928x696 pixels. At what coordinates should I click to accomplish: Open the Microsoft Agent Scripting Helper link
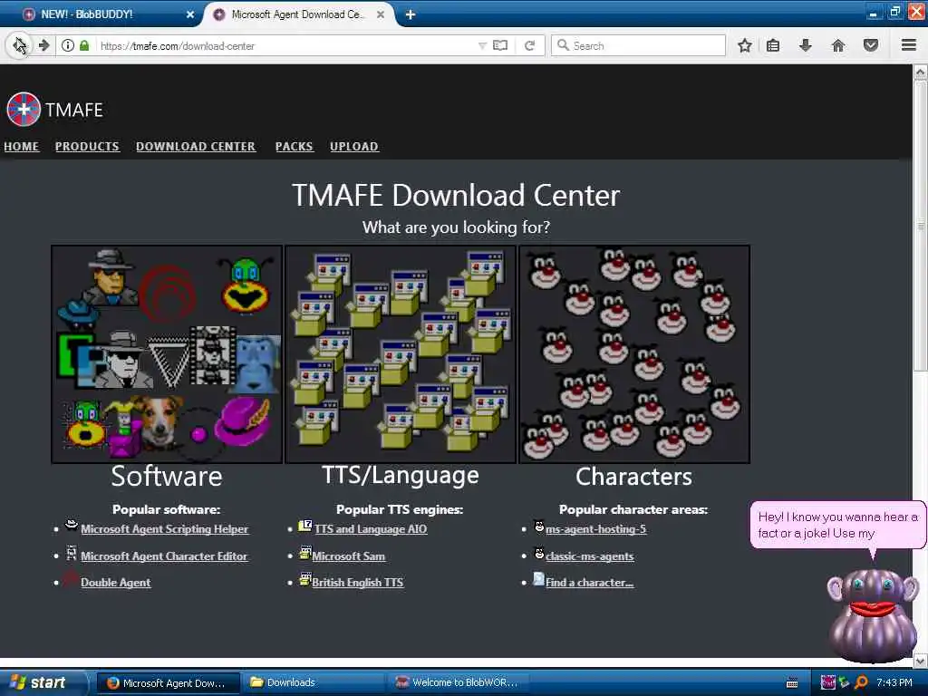[165, 529]
